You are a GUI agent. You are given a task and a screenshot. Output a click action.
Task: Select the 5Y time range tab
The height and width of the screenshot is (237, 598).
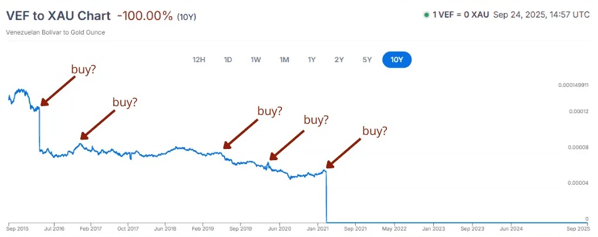[367, 59]
